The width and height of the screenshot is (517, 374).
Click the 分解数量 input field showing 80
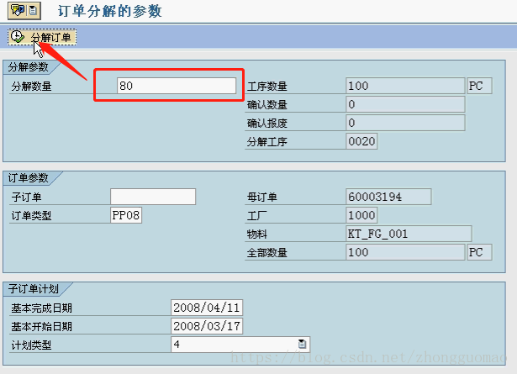(x=177, y=86)
